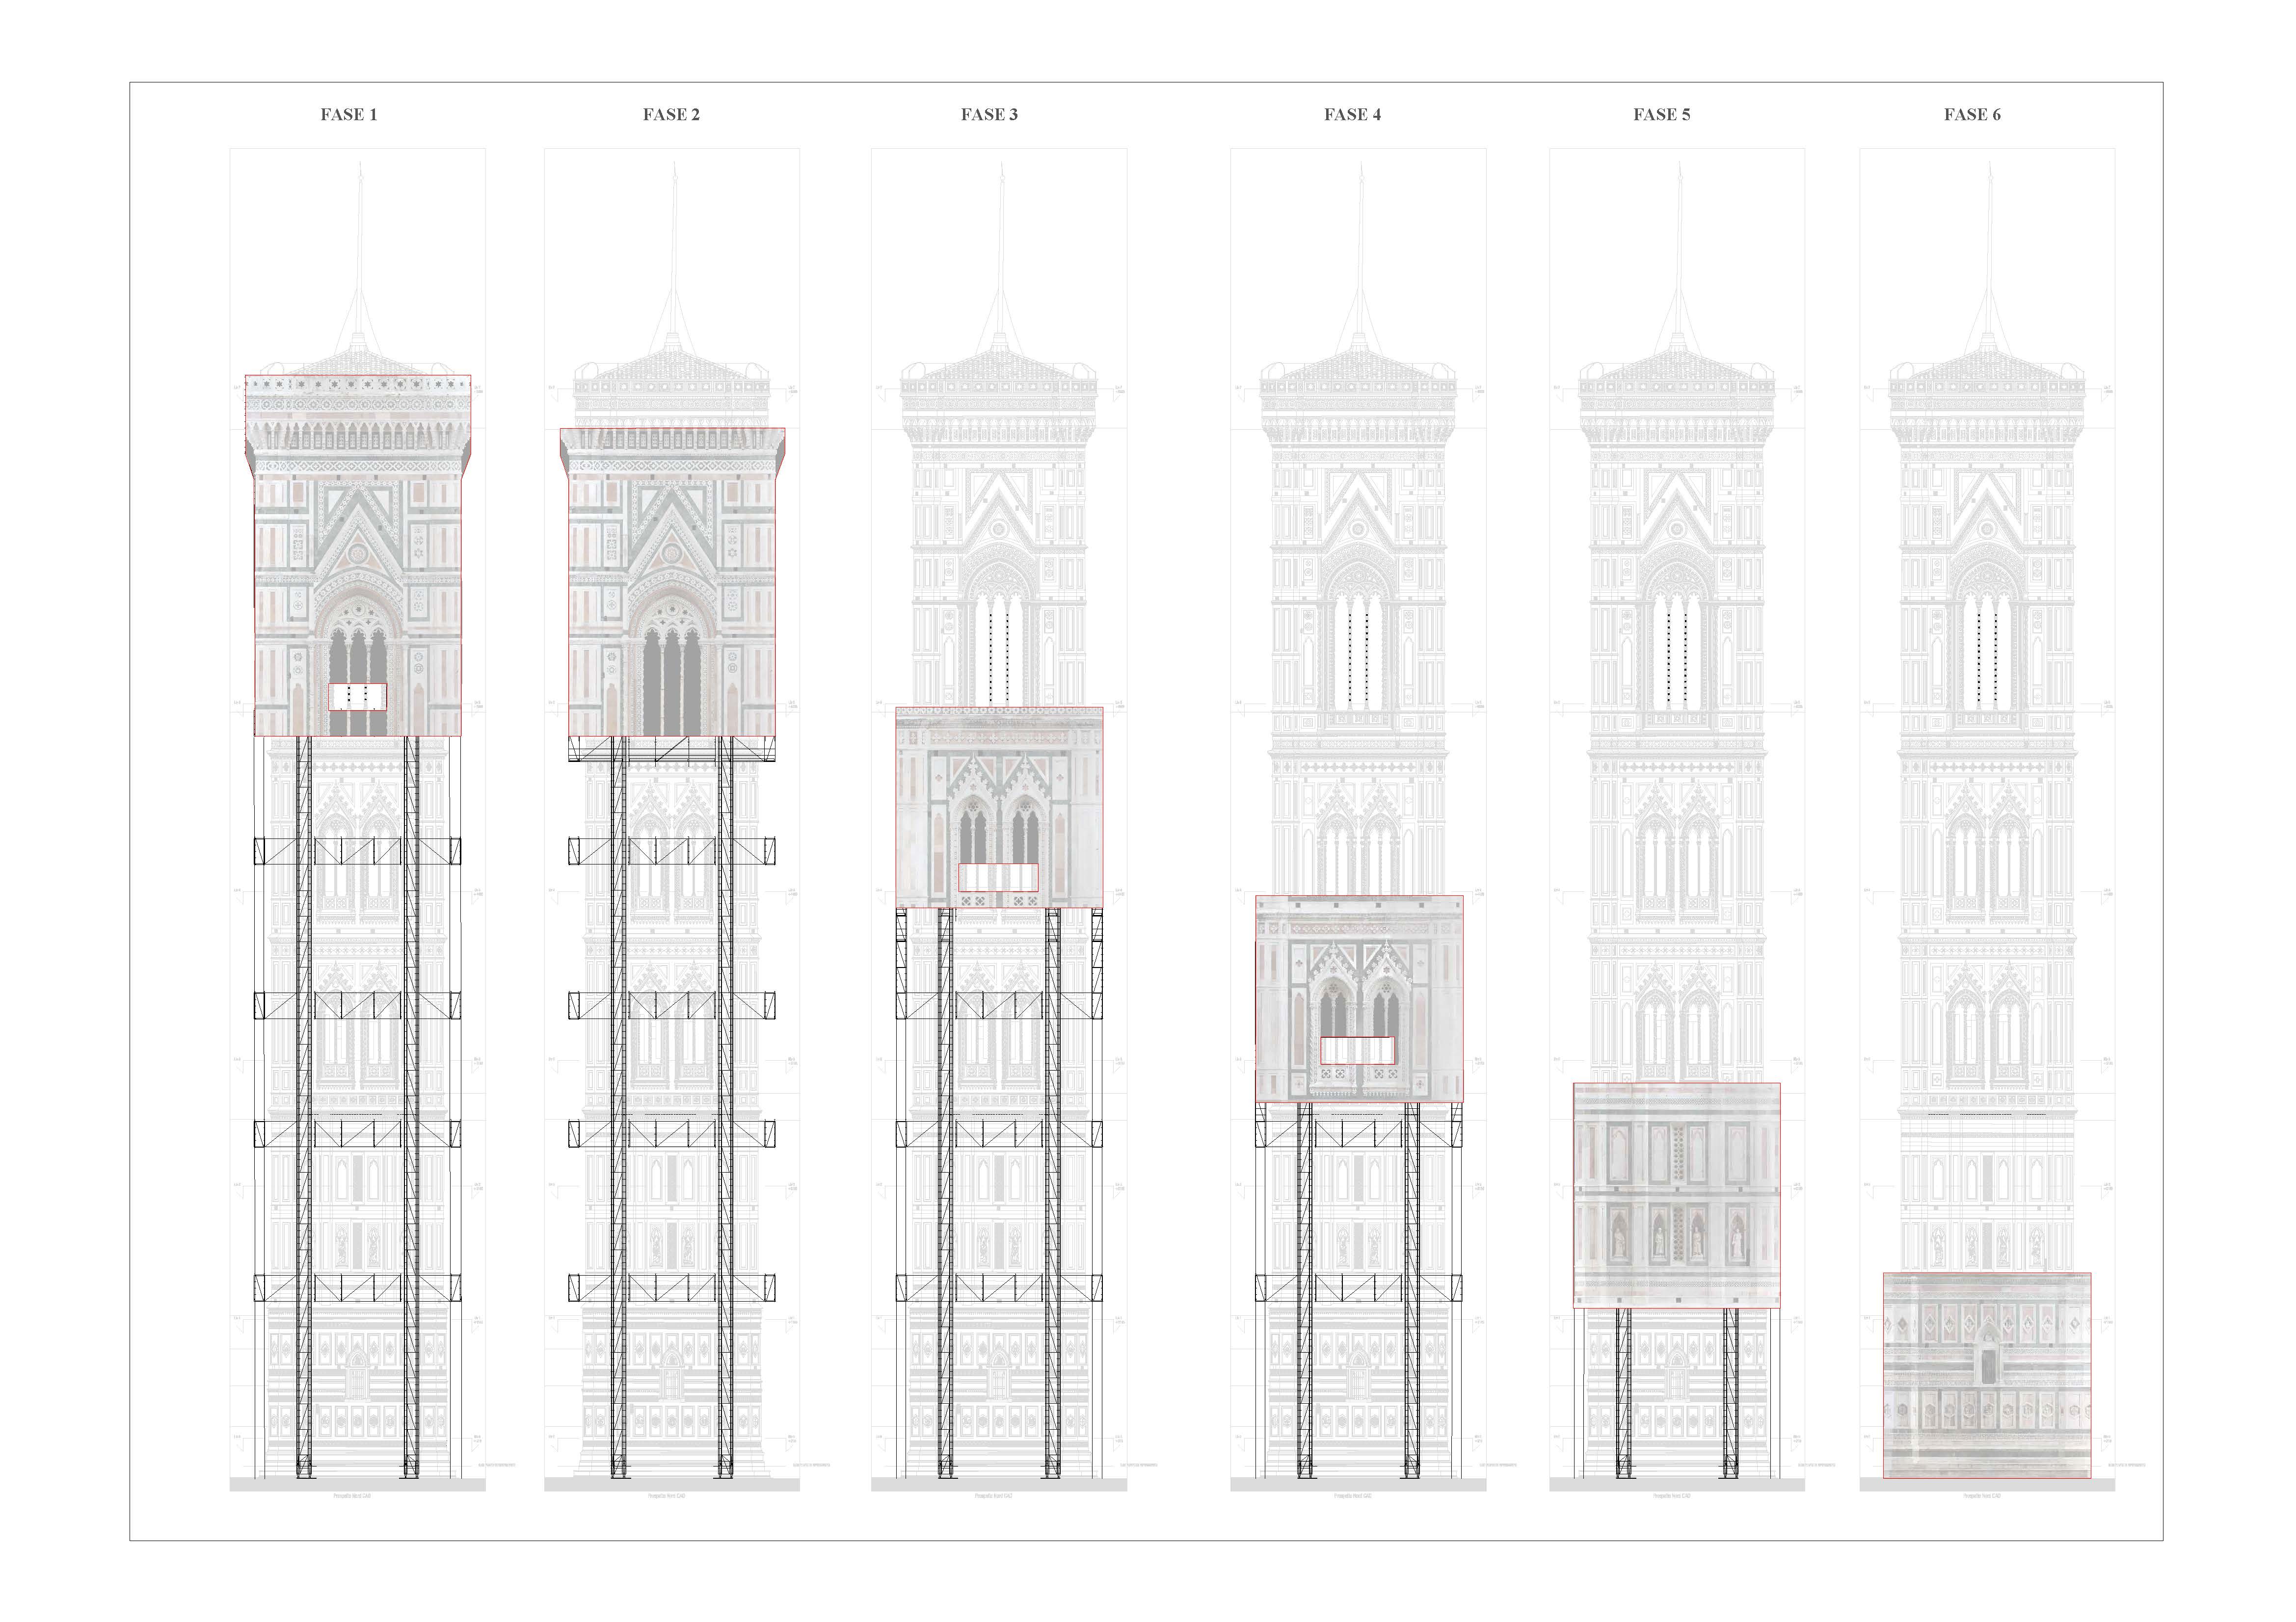Click the grey ground strip under FASE 2
Viewport: 2296px width, 1622px height.
671,1485
